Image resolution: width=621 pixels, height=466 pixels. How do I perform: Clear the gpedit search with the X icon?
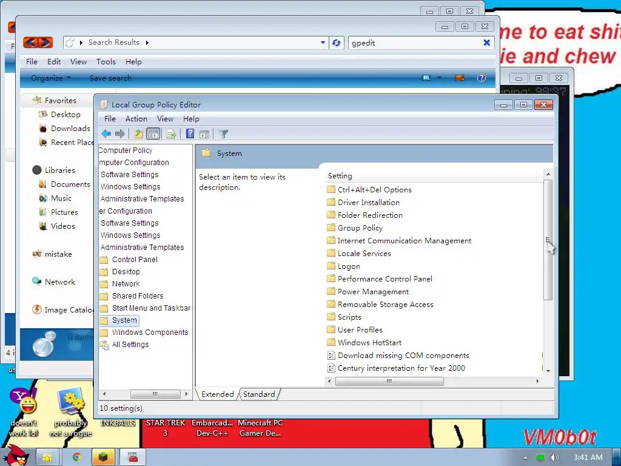pyautogui.click(x=487, y=42)
